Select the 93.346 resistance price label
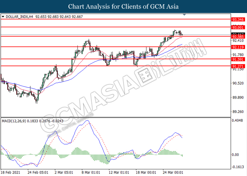Screen dimensions: 247x176 [x=236, y=20]
